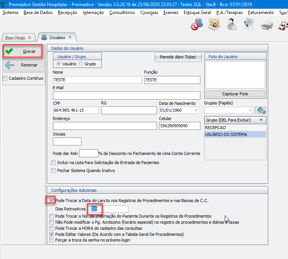288x259 pixels.
Task: Collapse the Grupo (DEL Para Excluir) header arrow
Action: click(261, 120)
